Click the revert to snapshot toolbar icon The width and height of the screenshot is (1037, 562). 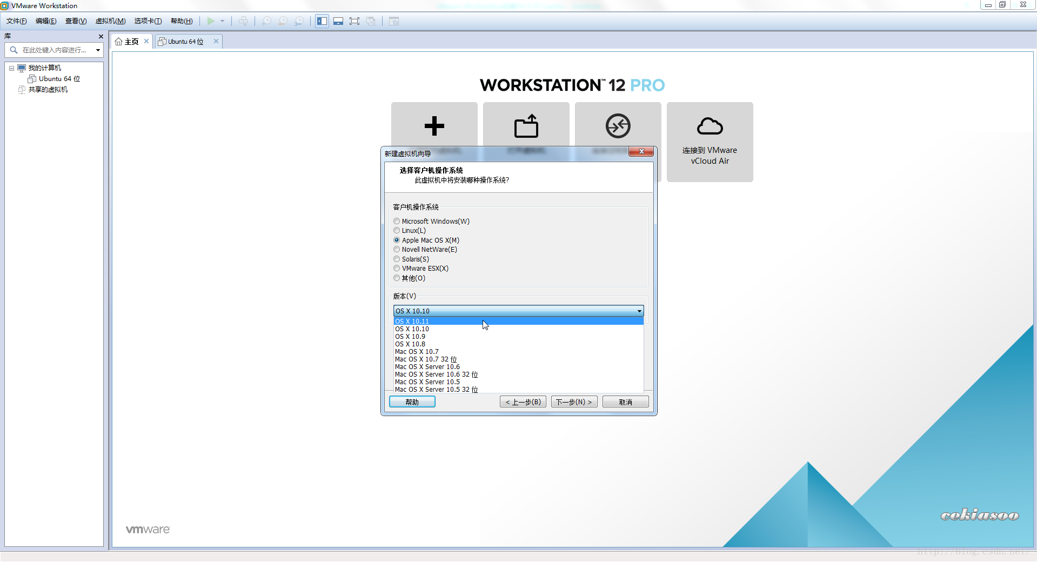pyautogui.click(x=283, y=21)
